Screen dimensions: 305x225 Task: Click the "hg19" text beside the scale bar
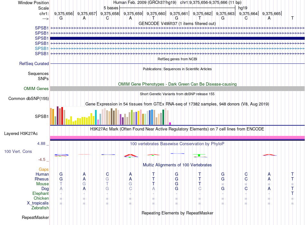(x=243, y=8)
